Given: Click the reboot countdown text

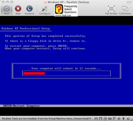Looking at the screenshot, I should [x=66, y=69].
